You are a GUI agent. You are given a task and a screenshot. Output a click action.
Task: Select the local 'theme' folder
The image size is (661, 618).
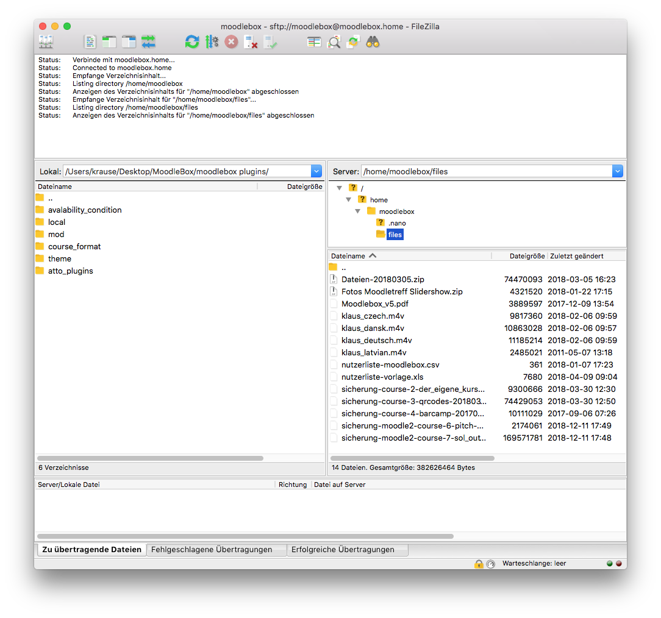(x=180, y=258)
